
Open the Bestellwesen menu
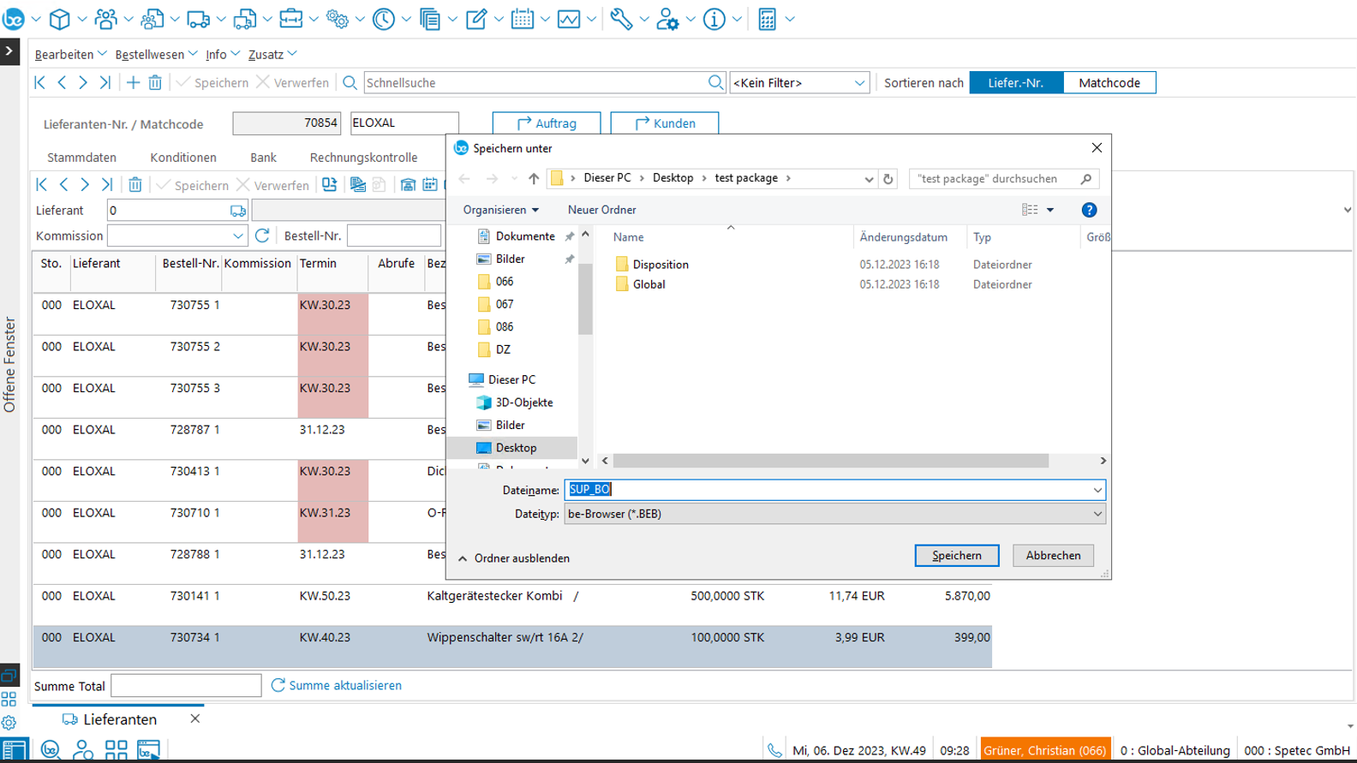(x=156, y=54)
